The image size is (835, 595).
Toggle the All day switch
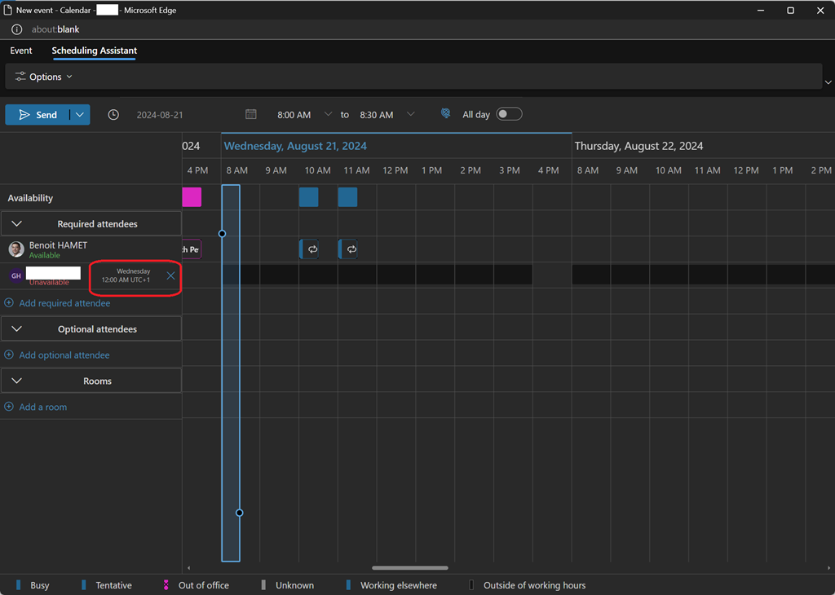click(509, 114)
